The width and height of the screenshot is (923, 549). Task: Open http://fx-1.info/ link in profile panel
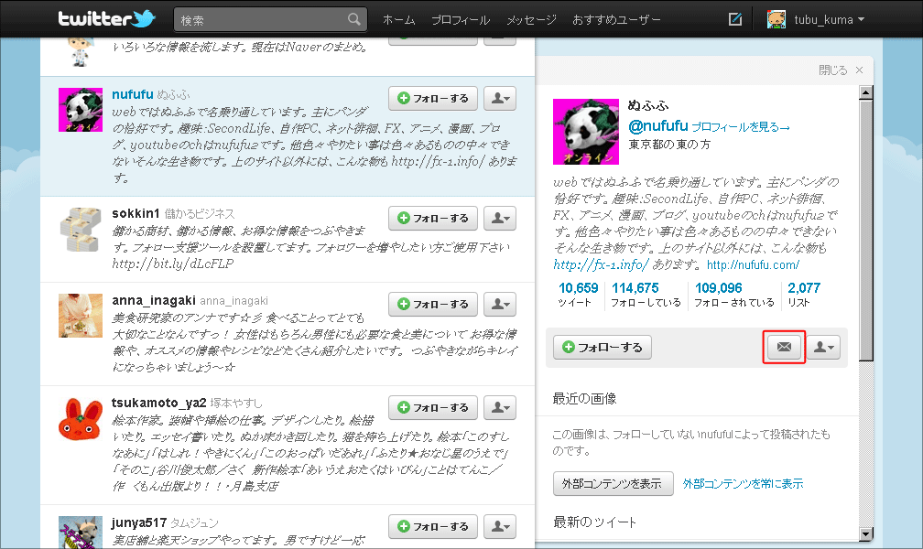click(601, 264)
